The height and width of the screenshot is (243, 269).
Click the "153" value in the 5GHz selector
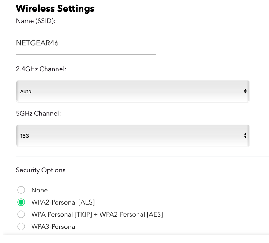[x=25, y=136]
